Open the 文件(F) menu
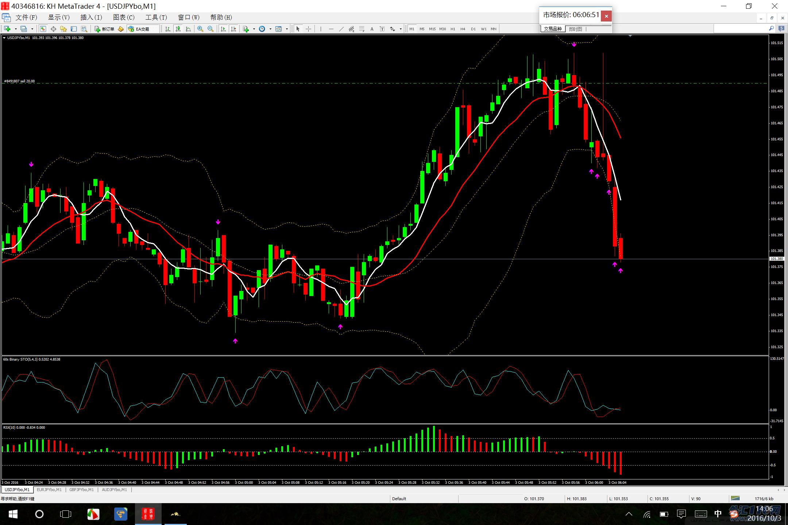Screen dimensions: 788x525 click(26, 17)
